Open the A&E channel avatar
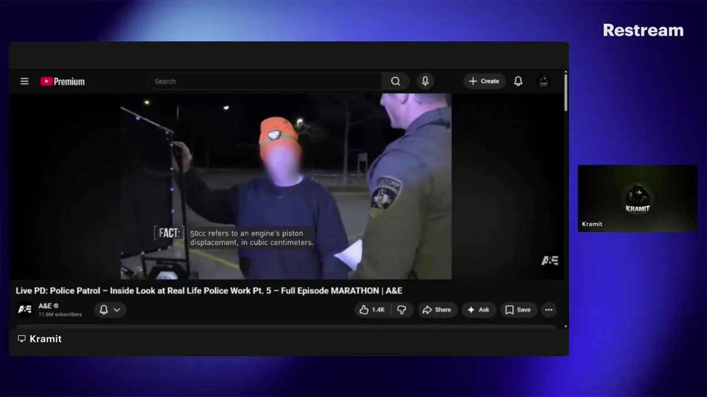The width and height of the screenshot is (707, 397). click(25, 309)
